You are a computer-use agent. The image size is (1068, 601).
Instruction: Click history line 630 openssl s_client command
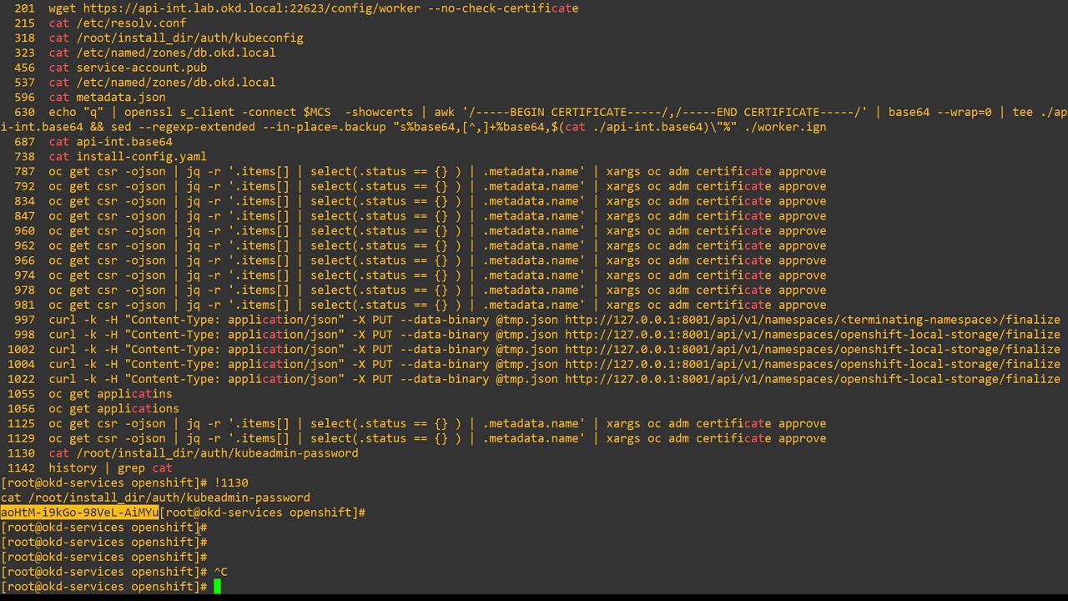[x=534, y=119]
